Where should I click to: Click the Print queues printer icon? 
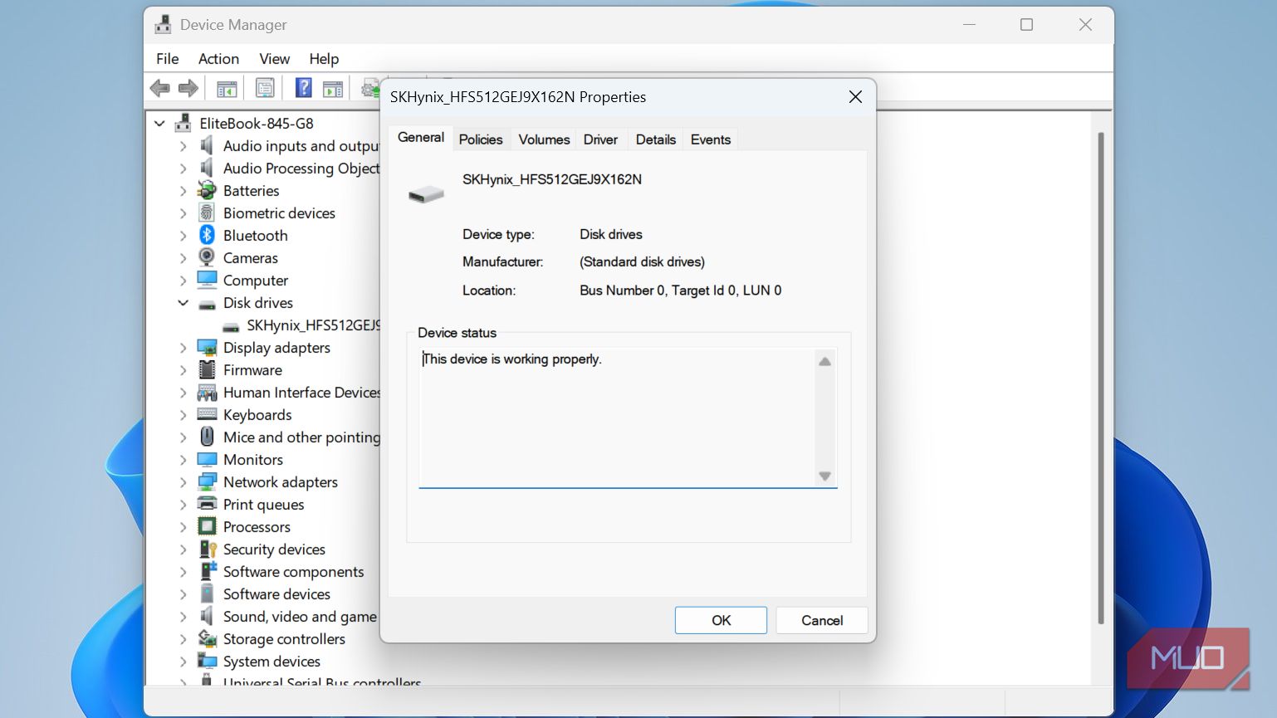tap(207, 504)
